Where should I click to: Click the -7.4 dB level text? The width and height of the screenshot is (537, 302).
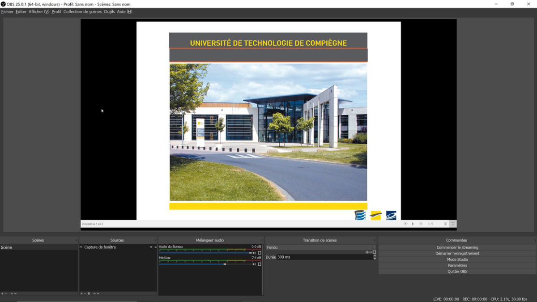click(x=256, y=258)
